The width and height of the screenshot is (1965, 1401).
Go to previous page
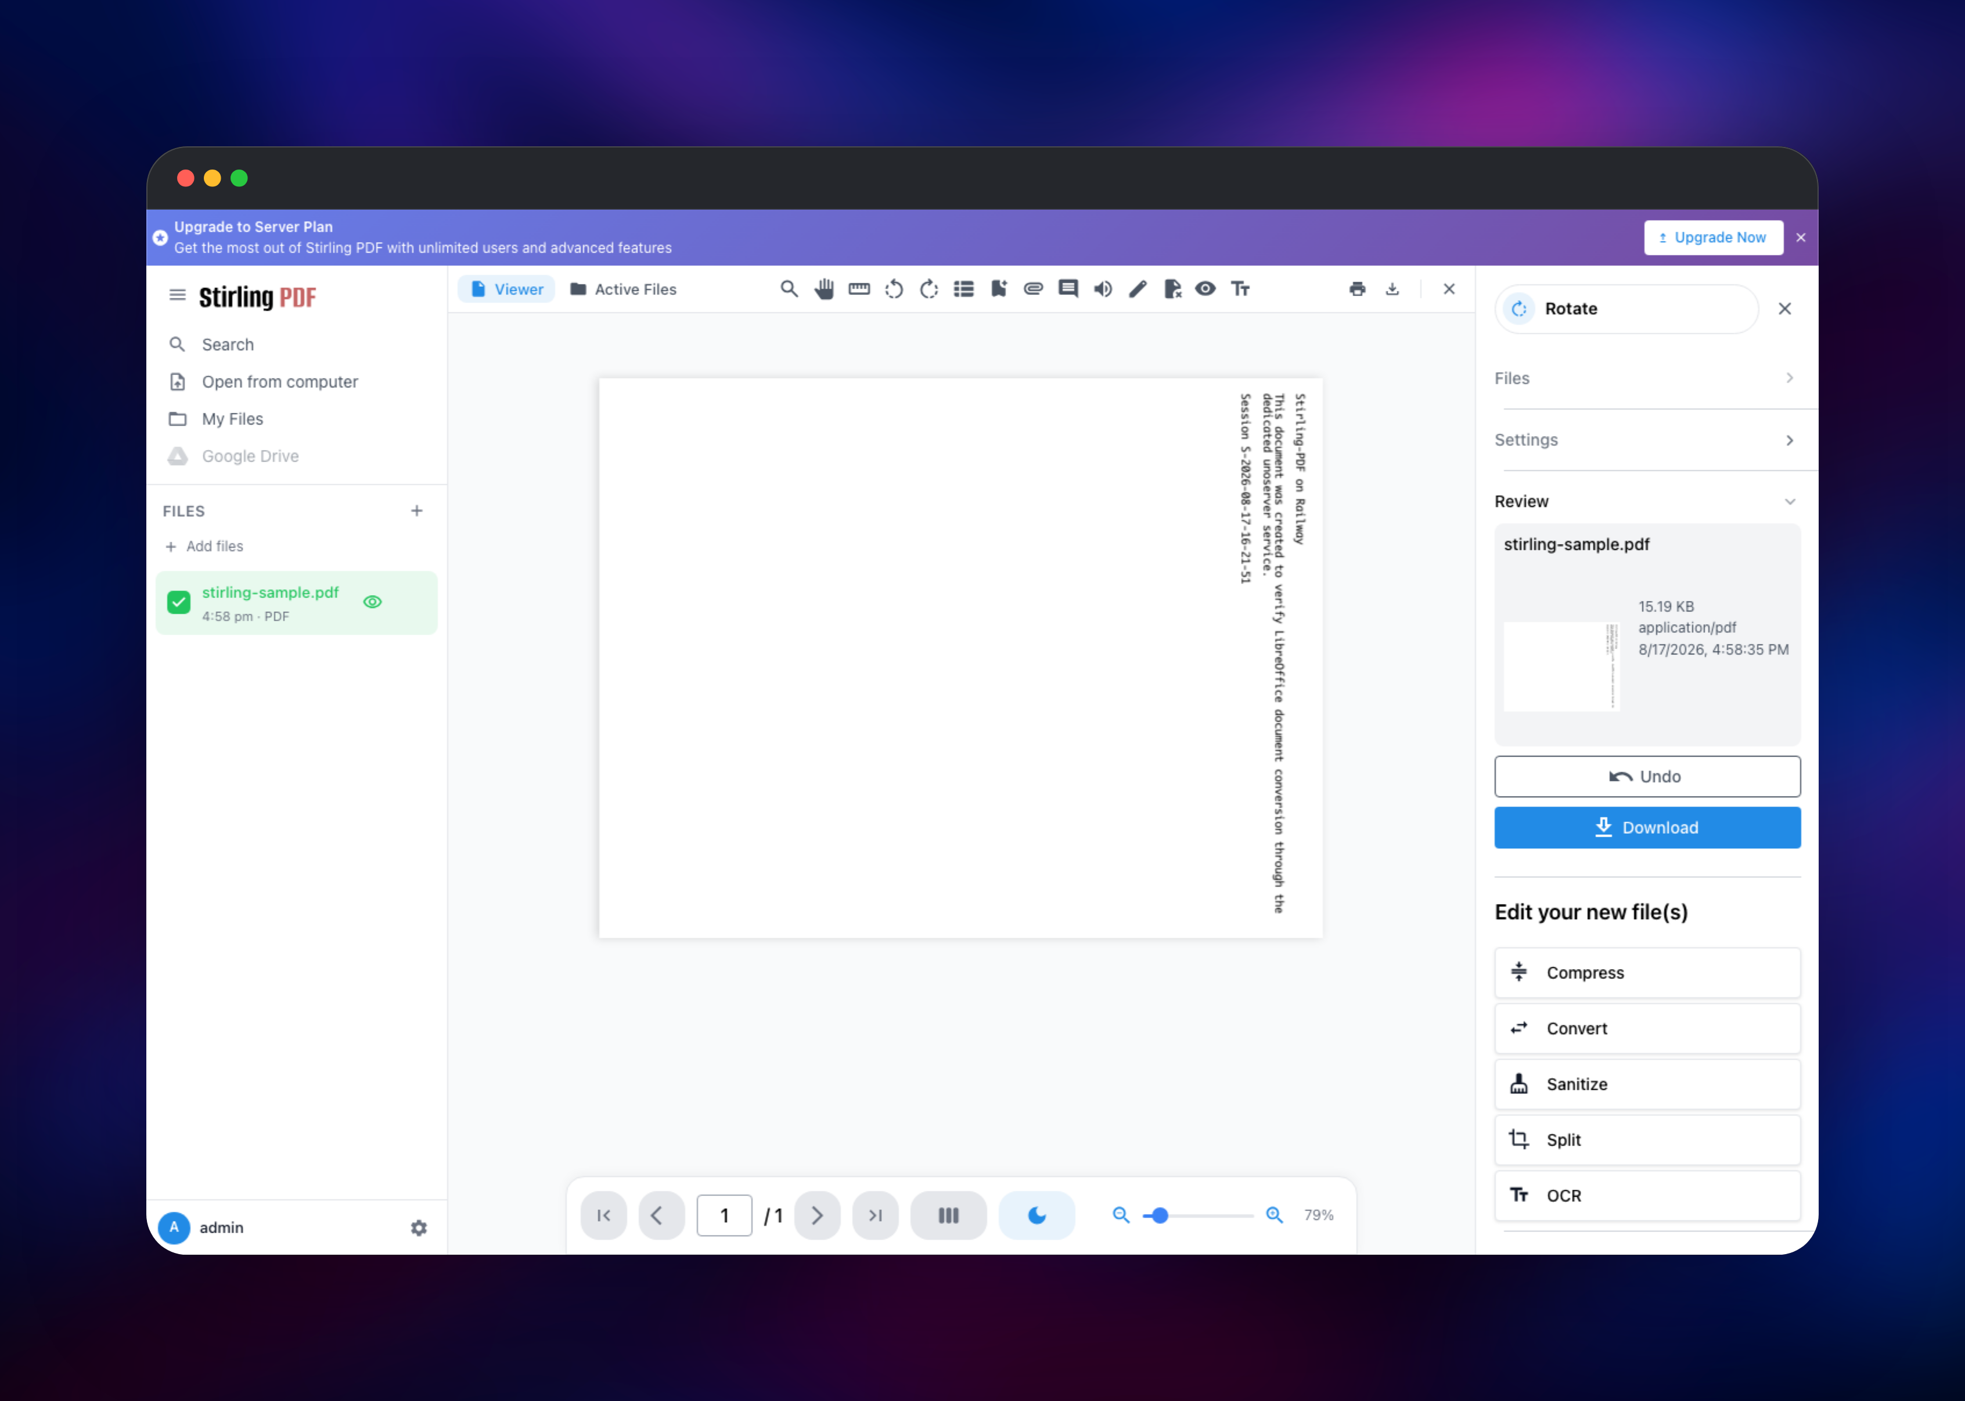(x=661, y=1216)
